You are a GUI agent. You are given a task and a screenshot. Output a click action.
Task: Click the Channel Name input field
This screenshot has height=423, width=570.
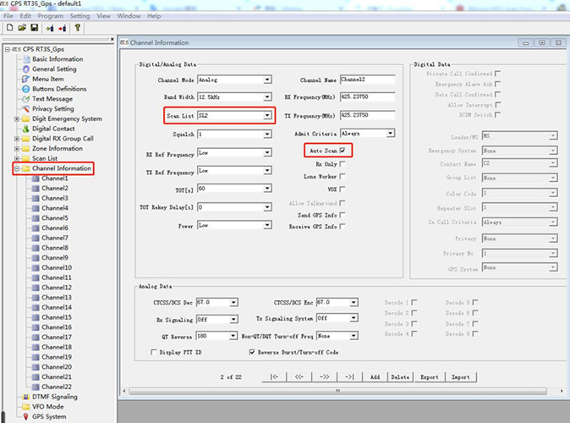[x=367, y=80]
